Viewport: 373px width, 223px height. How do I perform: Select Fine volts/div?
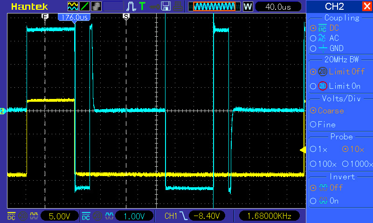coord(323,125)
